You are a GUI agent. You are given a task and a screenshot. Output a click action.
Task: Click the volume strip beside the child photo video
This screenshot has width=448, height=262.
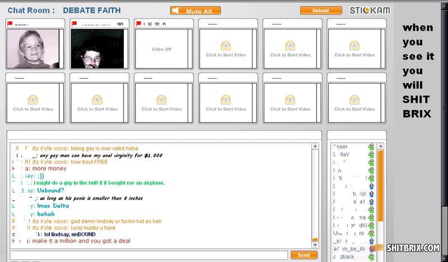[x=62, y=49]
